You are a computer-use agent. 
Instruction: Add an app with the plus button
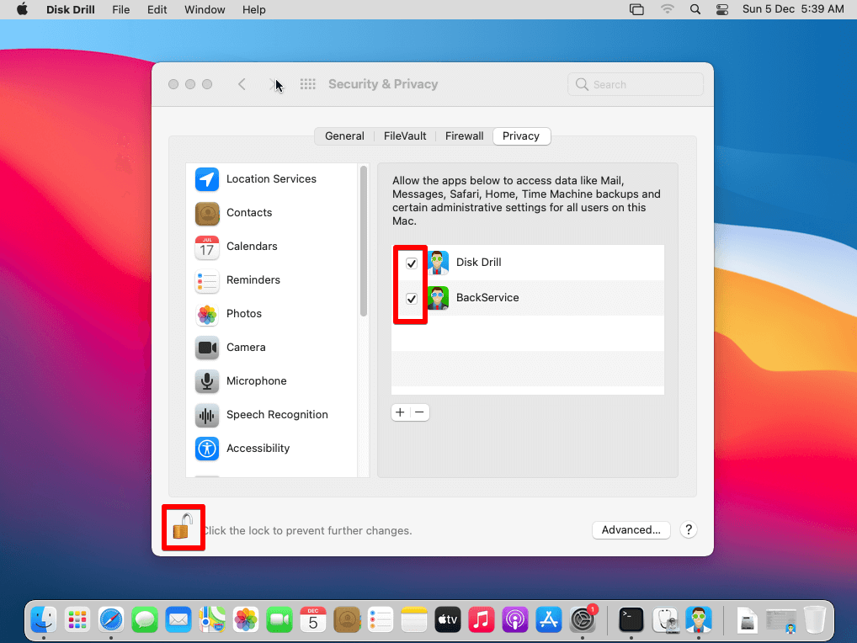click(x=400, y=412)
